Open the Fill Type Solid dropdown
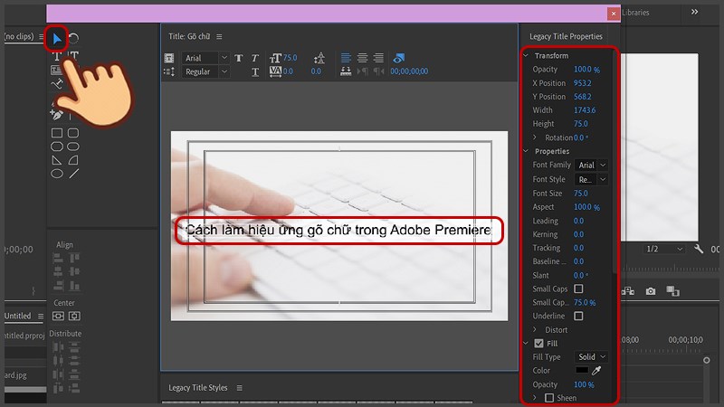The height and width of the screenshot is (407, 724). pos(591,357)
